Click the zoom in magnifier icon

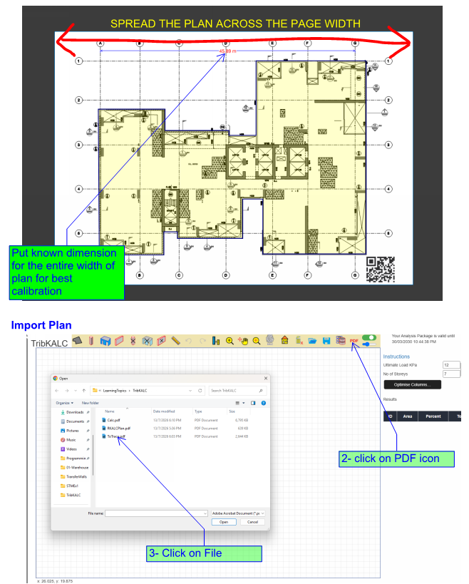pyautogui.click(x=230, y=340)
